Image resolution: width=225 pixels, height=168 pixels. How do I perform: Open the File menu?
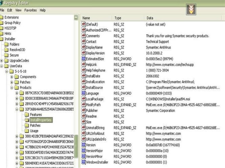[2, 10]
